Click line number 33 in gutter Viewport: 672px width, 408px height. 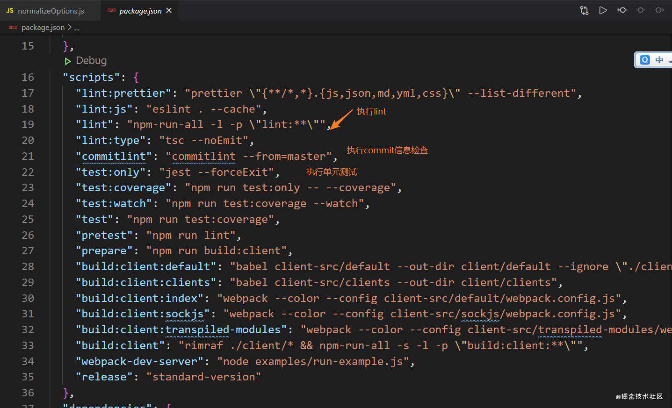pyautogui.click(x=28, y=345)
